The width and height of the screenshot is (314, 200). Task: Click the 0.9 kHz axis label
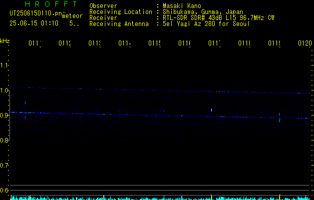[x=4, y=115]
